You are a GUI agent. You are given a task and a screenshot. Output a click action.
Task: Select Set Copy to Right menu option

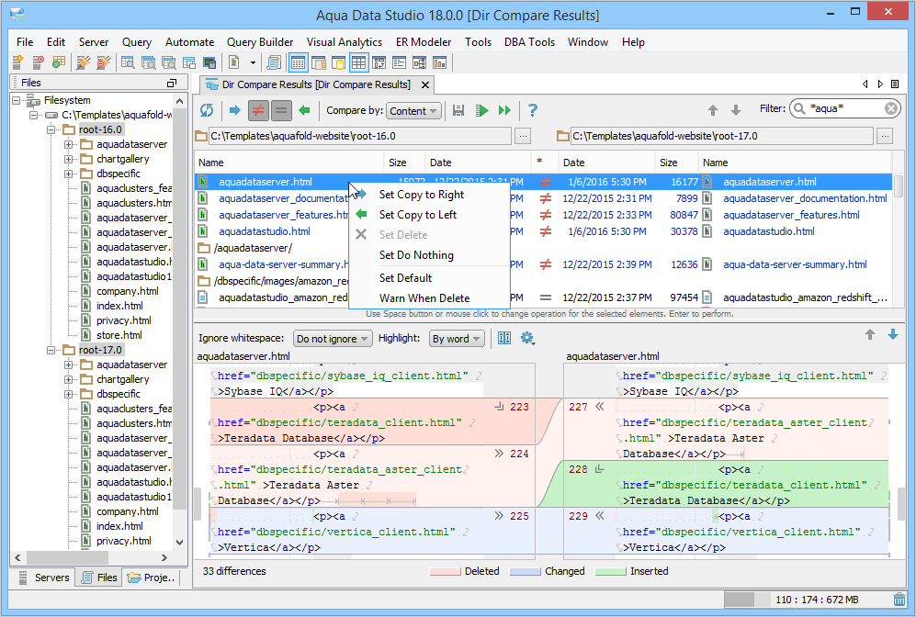(421, 195)
